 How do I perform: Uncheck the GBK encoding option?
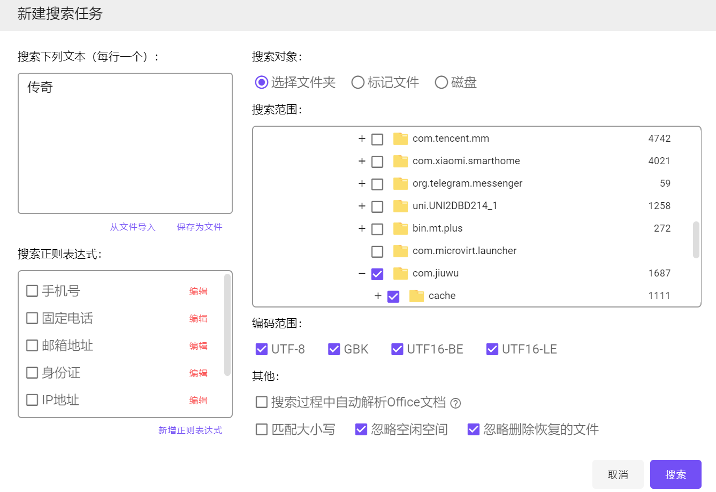(x=334, y=349)
